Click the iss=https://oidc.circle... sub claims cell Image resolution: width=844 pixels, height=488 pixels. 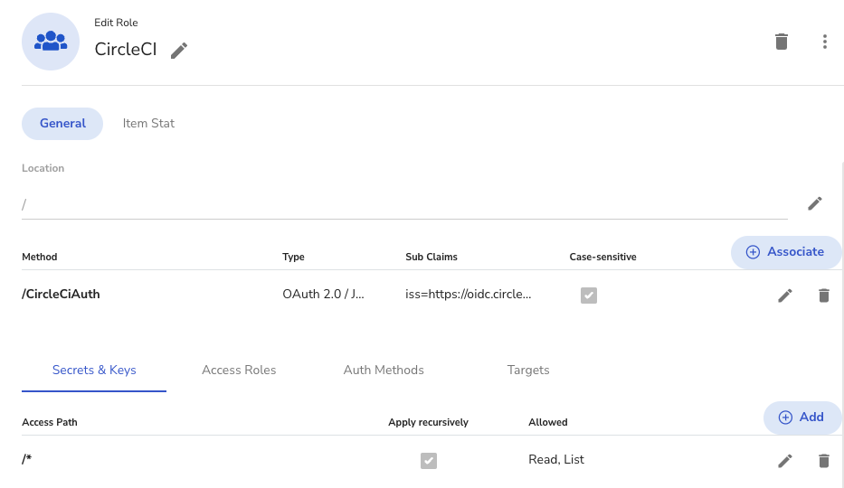click(469, 295)
